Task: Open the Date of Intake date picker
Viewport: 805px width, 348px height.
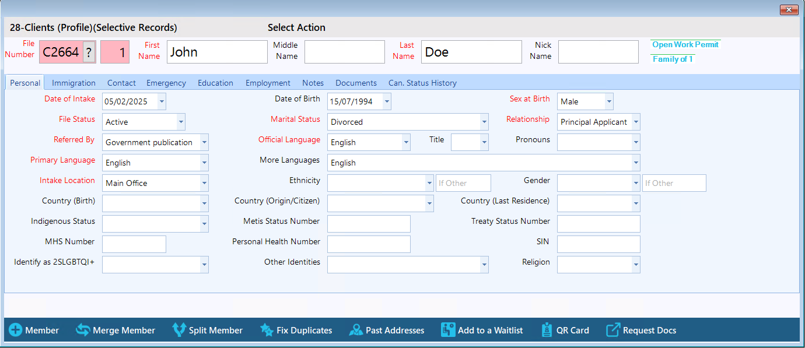Action: click(162, 101)
